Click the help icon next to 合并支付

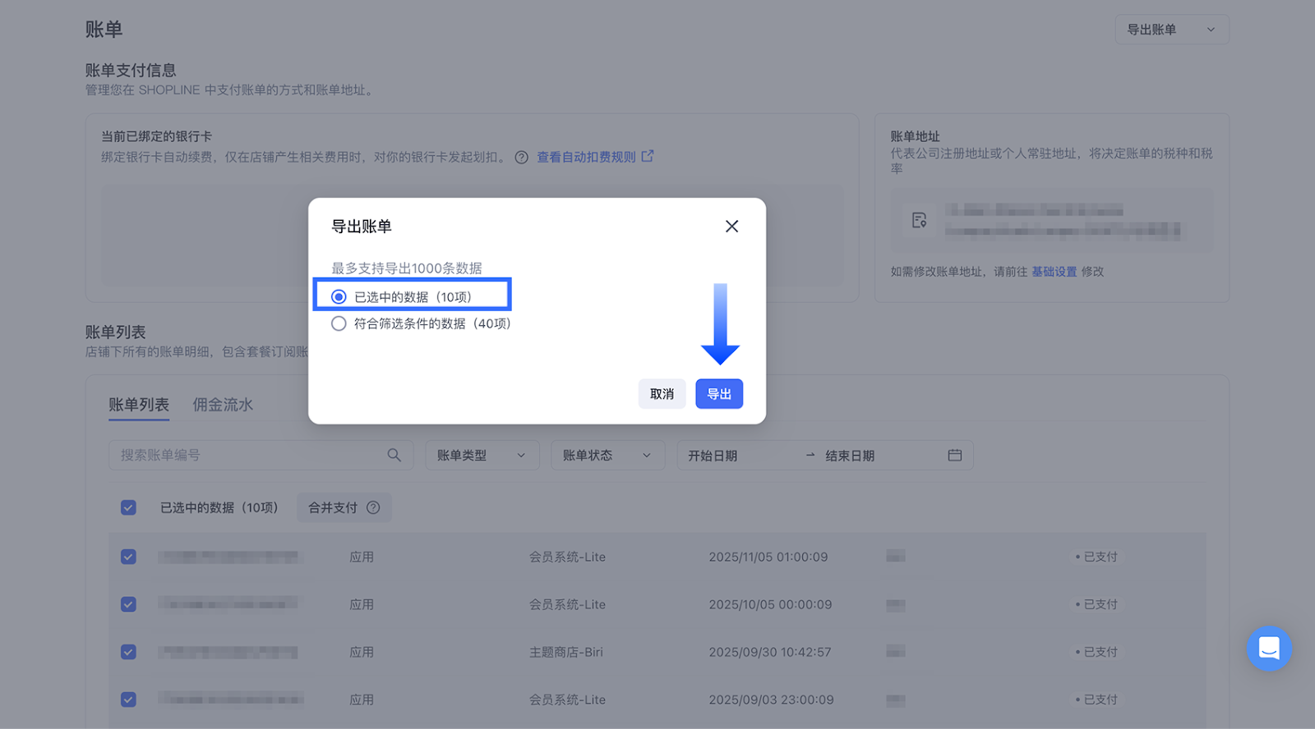click(x=373, y=507)
